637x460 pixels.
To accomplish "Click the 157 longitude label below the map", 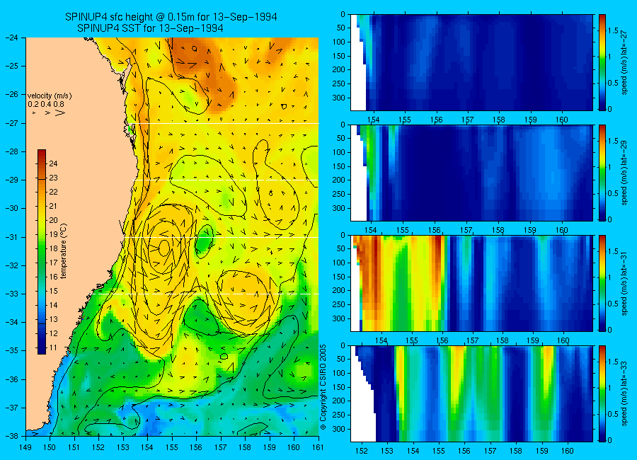I will pos(221,447).
